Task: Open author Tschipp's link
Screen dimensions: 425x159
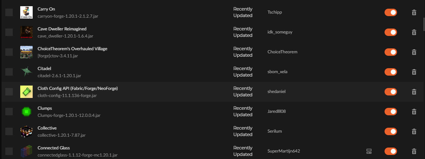Action: coord(275,12)
